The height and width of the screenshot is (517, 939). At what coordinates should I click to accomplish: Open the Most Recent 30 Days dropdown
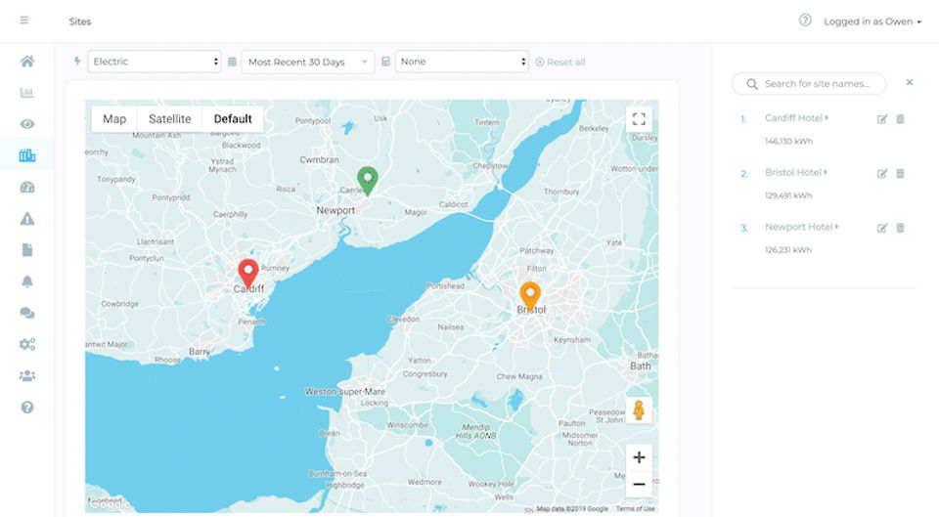pyautogui.click(x=308, y=62)
